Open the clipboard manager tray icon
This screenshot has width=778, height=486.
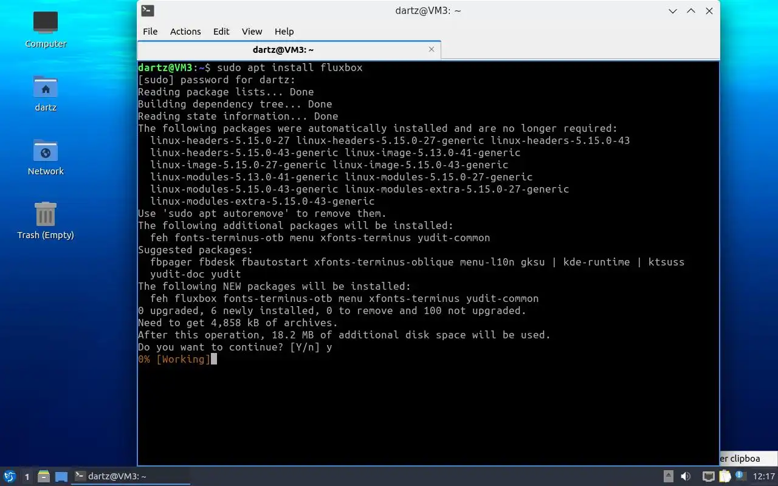725,476
